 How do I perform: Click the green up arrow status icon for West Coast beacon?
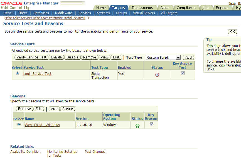(x=137, y=126)
